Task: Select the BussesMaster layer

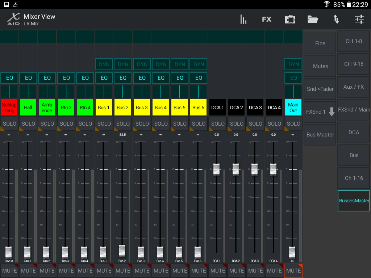Action: tap(354, 201)
